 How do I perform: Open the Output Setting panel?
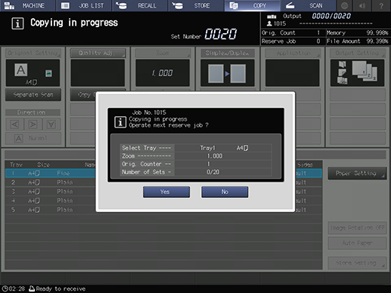[x=357, y=53]
